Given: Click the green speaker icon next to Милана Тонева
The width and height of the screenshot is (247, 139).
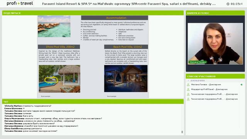Looking at the screenshot, I should click(x=242, y=85).
